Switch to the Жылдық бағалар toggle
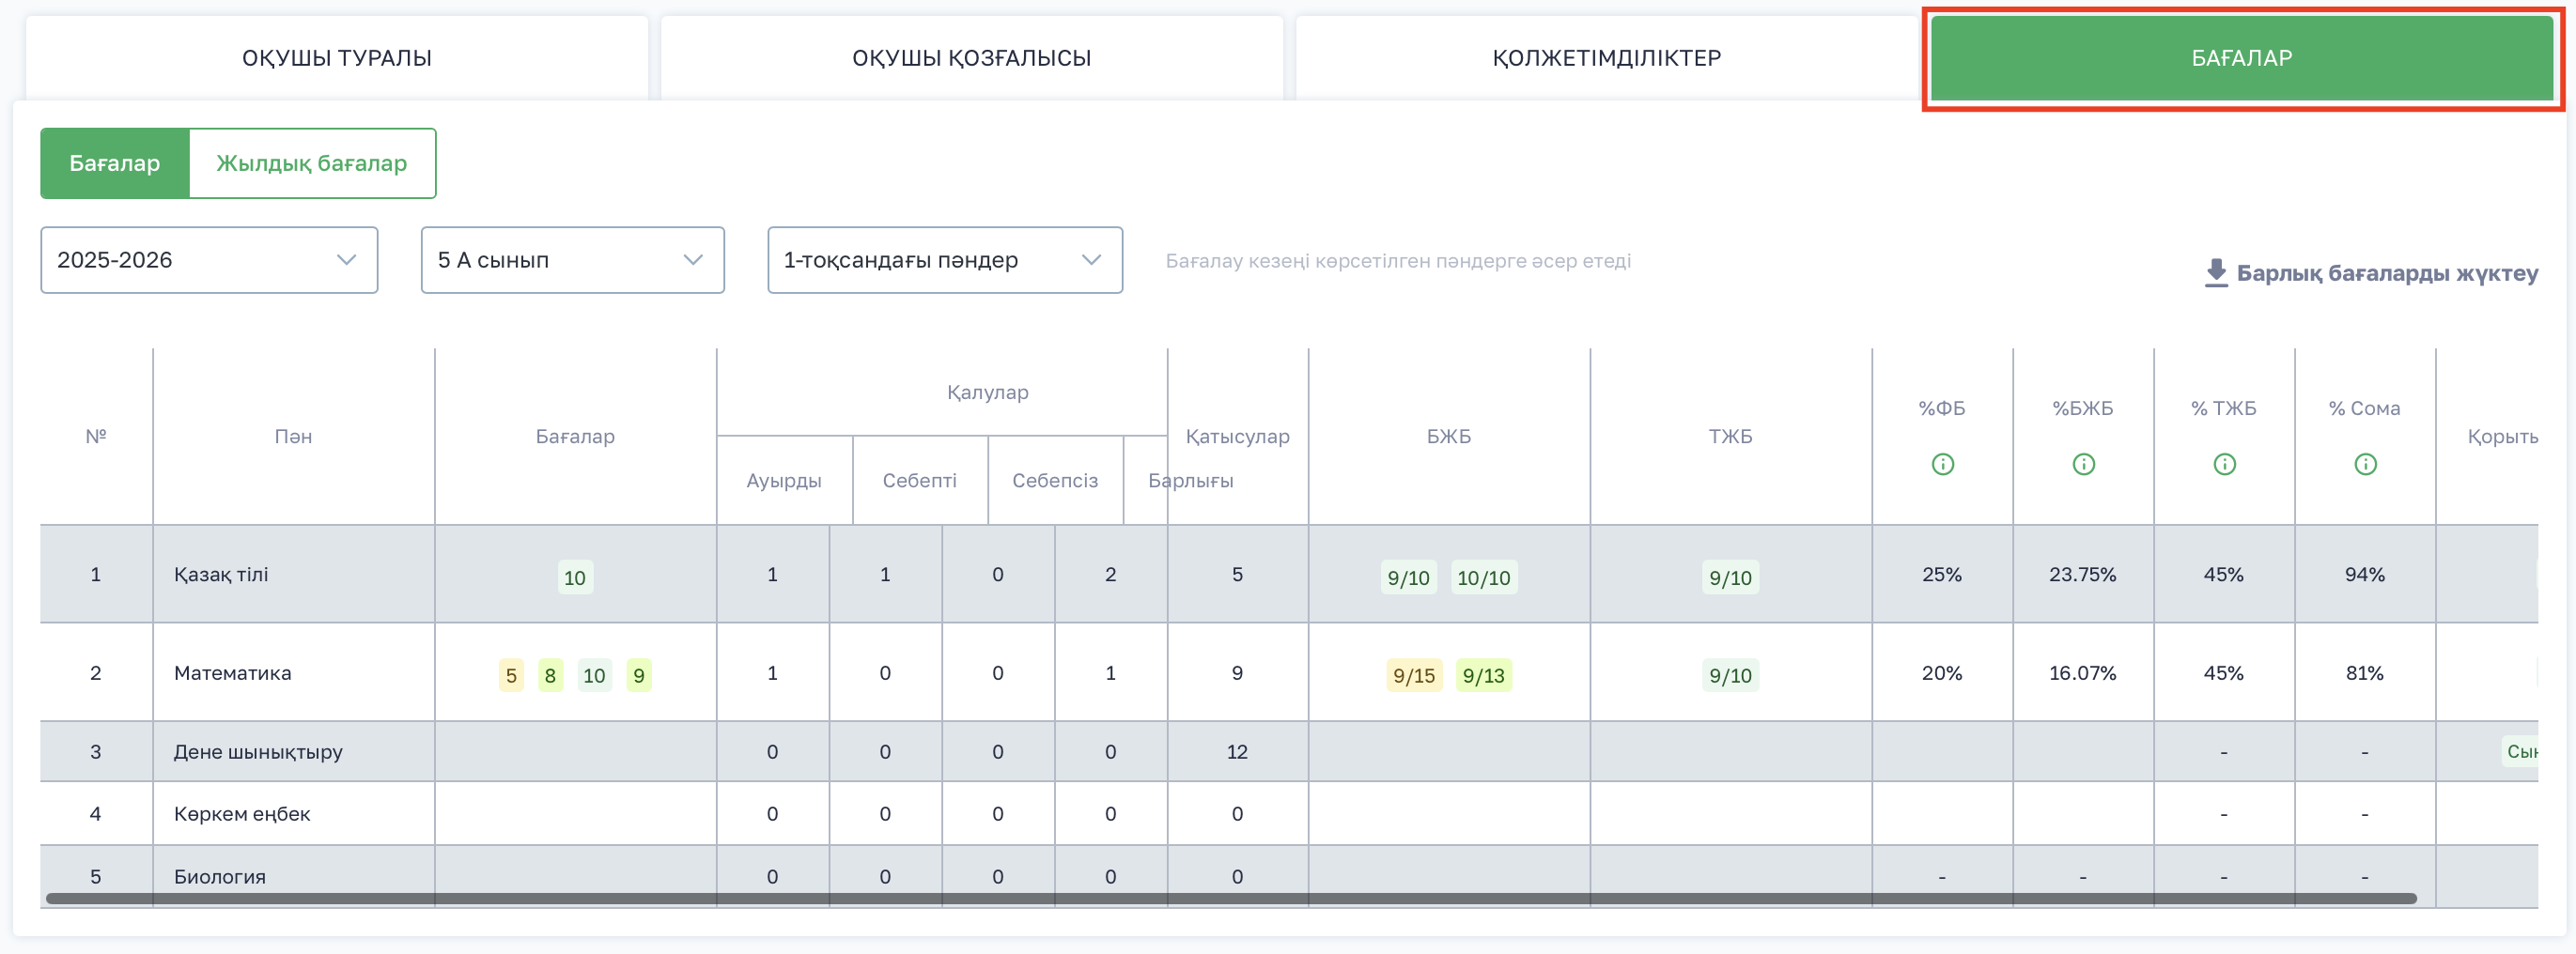The width and height of the screenshot is (2576, 954). (311, 163)
